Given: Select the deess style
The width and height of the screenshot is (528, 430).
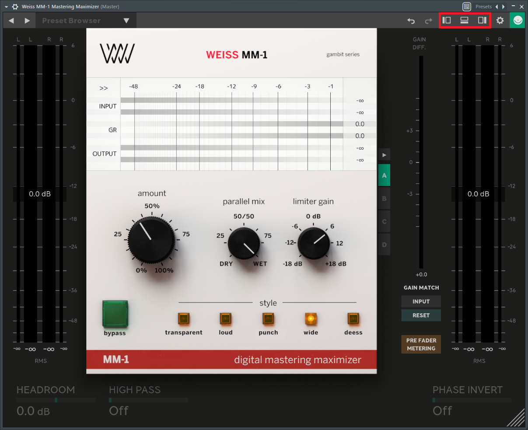Looking at the screenshot, I should [353, 319].
